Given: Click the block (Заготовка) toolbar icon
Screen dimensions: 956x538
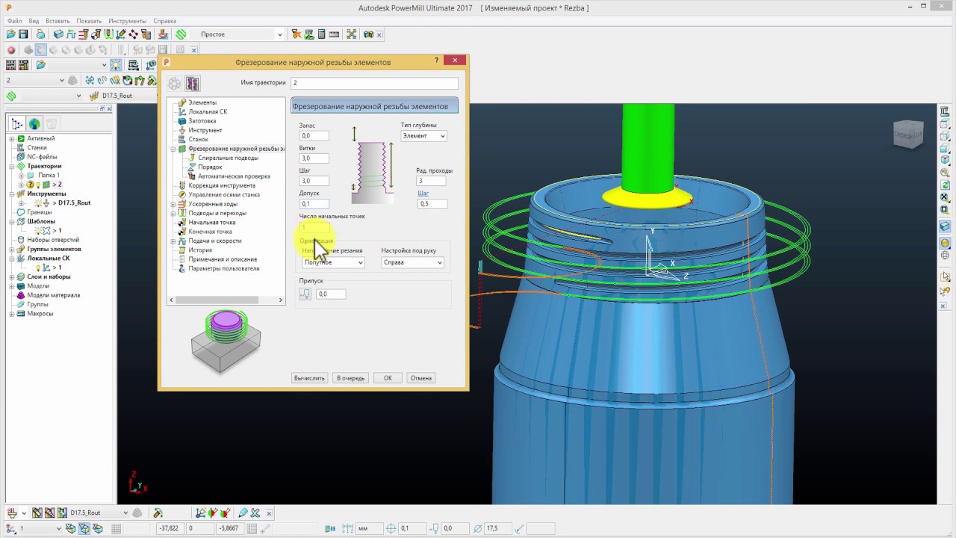Looking at the screenshot, I should [x=58, y=34].
